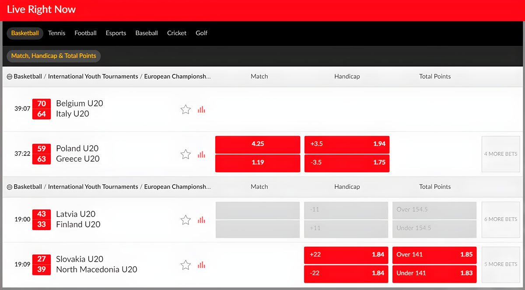Pick Greece U20 -3.5 handicap at 1.75
This screenshot has width=525, height=290.
pos(346,162)
